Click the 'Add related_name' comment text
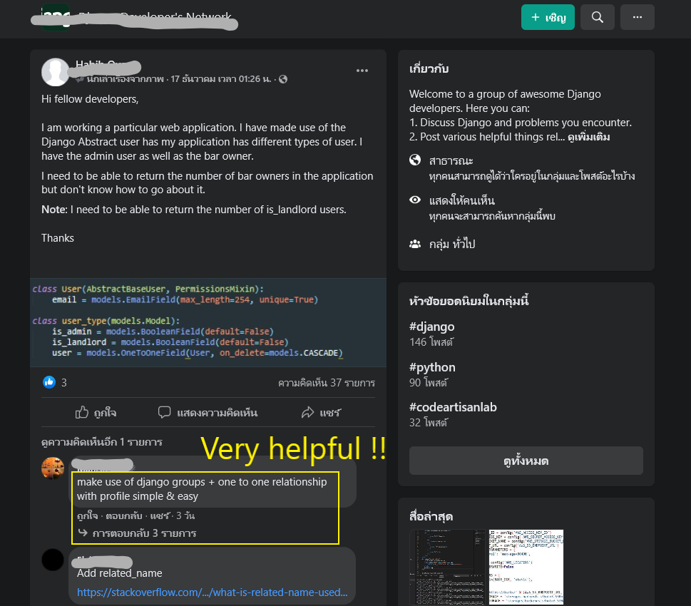Screen dimensions: 691x606 click(119, 573)
